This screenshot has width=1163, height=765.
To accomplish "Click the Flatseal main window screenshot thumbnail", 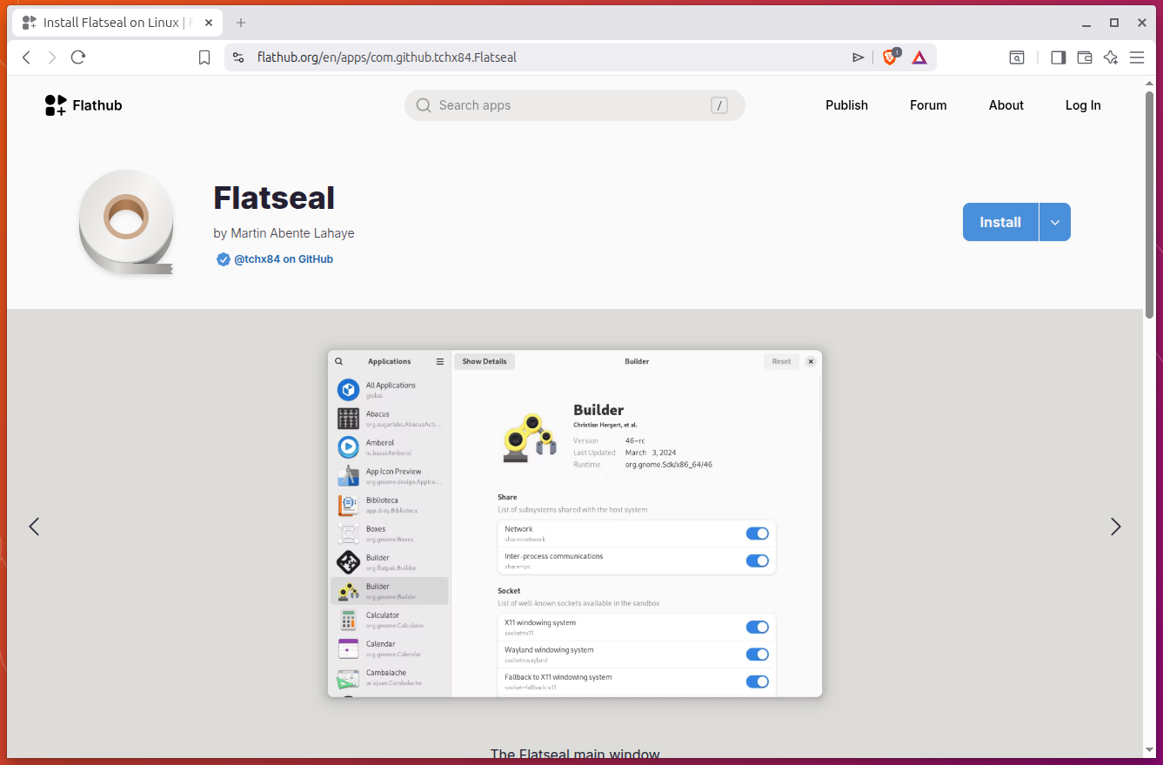I will [x=575, y=523].
